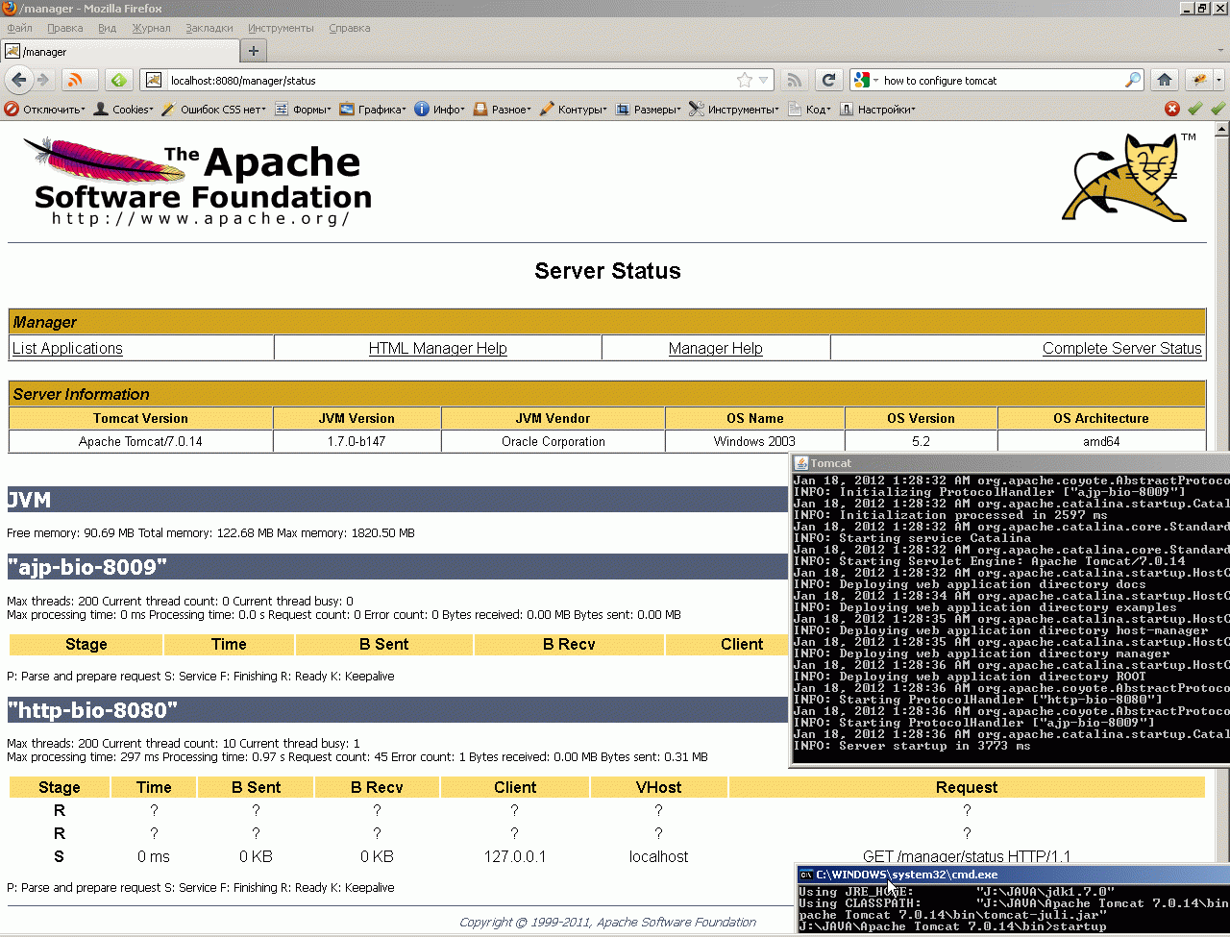This screenshot has height=937, width=1230.
Task: Click the client address '127.0.0.1'
Action: pyautogui.click(x=515, y=856)
